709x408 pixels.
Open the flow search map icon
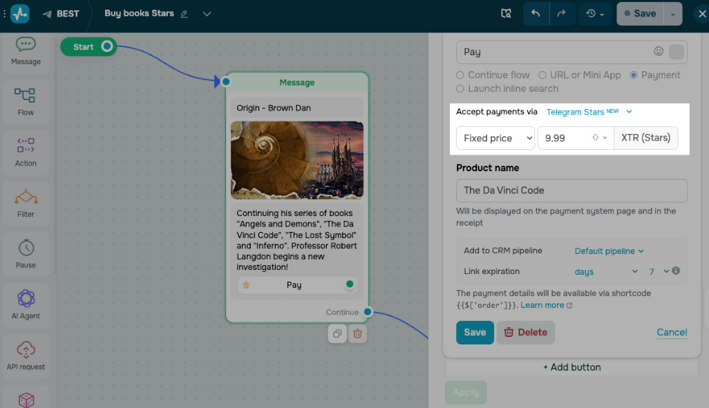(506, 14)
